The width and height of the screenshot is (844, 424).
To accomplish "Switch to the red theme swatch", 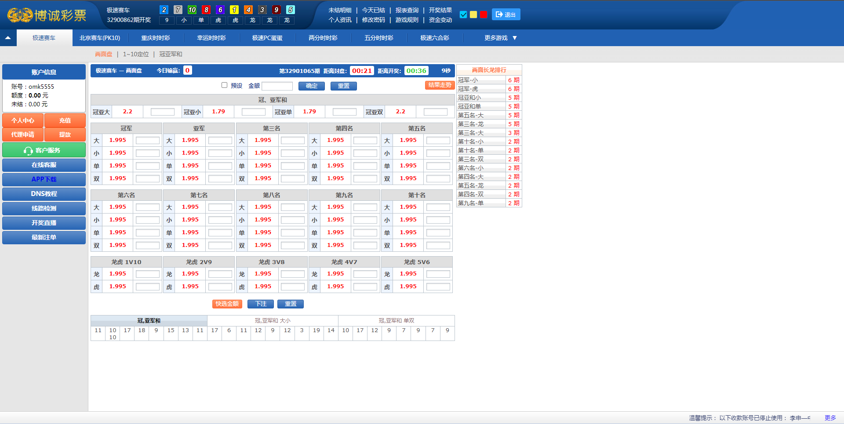I will click(x=484, y=14).
